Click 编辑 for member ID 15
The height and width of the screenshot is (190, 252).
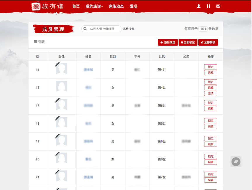pos(211,72)
